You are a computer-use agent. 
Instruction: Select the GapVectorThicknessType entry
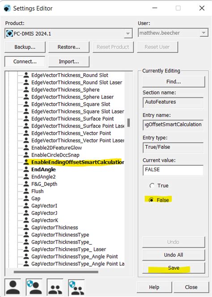tap(60, 235)
